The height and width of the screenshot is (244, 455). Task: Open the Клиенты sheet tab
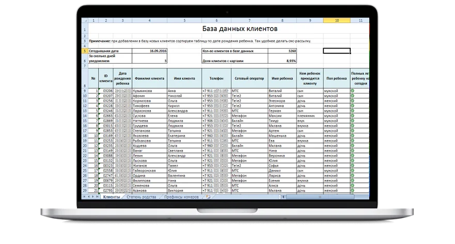tap(112, 197)
